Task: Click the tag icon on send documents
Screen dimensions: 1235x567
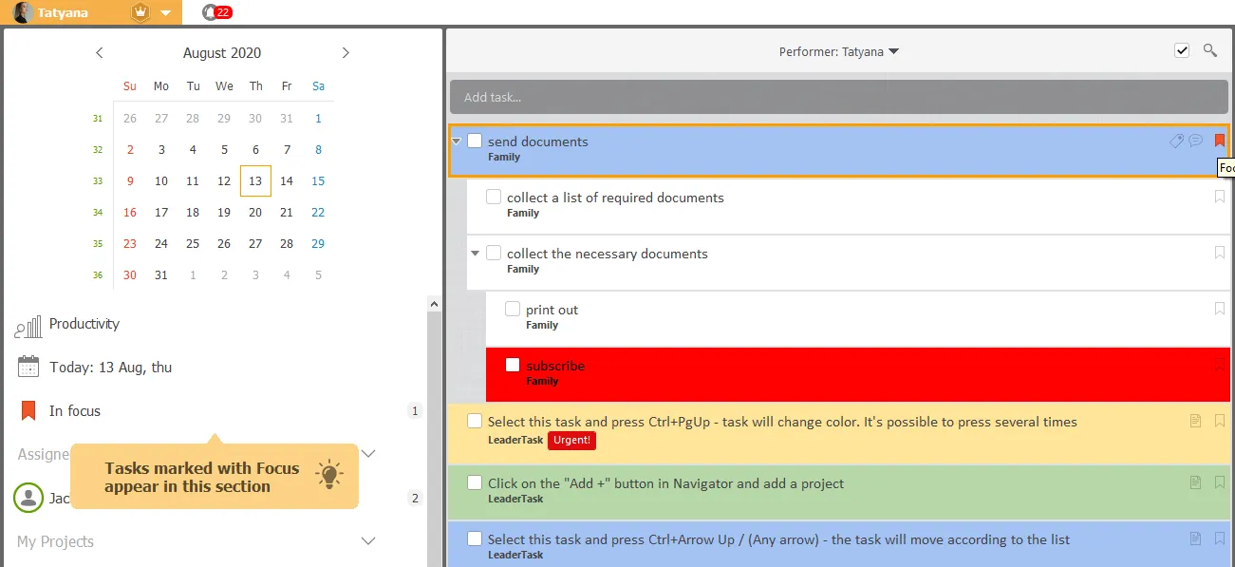Action: tap(1176, 141)
